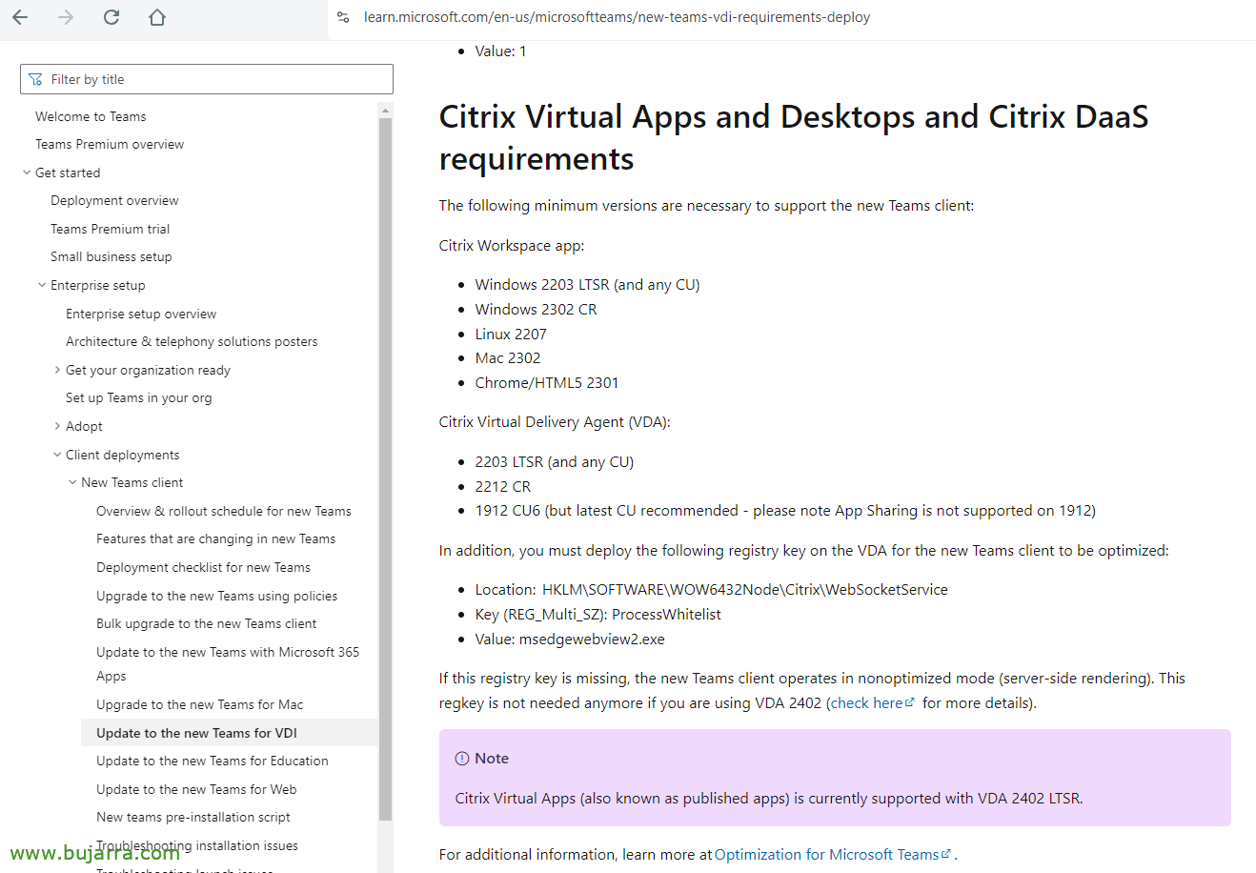Open Overview & rollout schedule for new Teams
Viewport: 1256px width, 873px height.
click(224, 511)
